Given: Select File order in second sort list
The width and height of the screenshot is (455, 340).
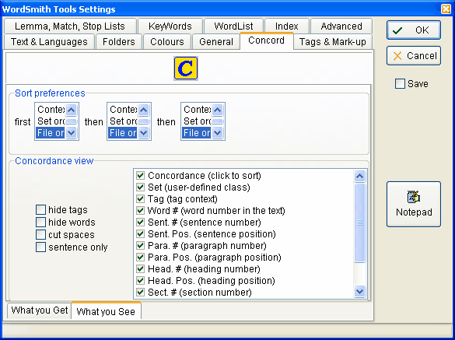Looking at the screenshot, I should pyautogui.click(x=123, y=133).
